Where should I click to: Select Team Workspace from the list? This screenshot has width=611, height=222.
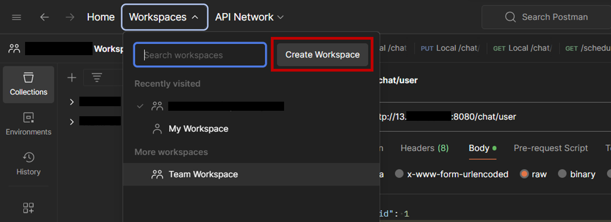click(251, 174)
